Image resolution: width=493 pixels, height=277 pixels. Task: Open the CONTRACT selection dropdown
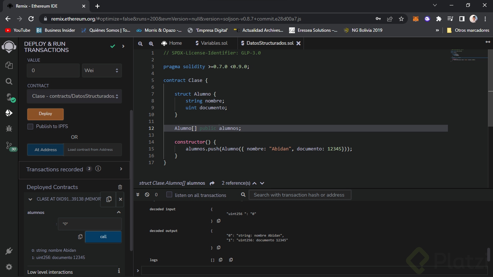(74, 96)
